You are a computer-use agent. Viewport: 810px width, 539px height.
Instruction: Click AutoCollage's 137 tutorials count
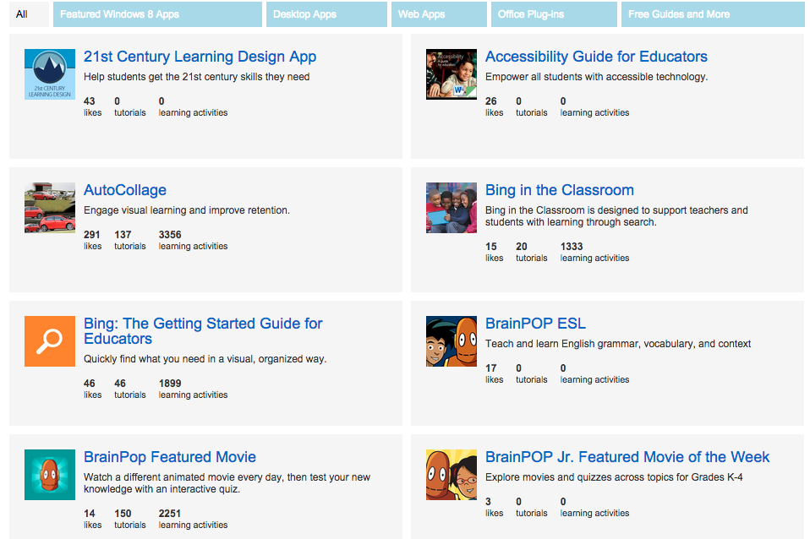[x=123, y=234]
